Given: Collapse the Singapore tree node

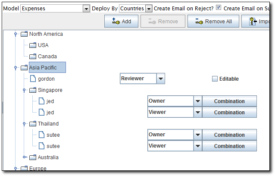Looking at the screenshot, I should [x=24, y=90].
